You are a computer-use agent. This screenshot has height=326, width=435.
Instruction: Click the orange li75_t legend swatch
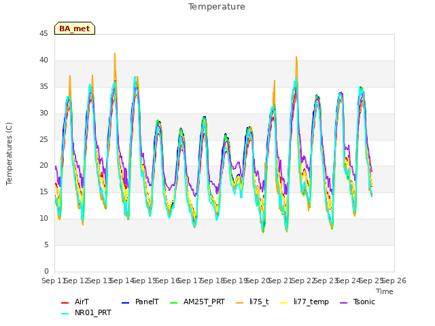pyautogui.click(x=239, y=303)
